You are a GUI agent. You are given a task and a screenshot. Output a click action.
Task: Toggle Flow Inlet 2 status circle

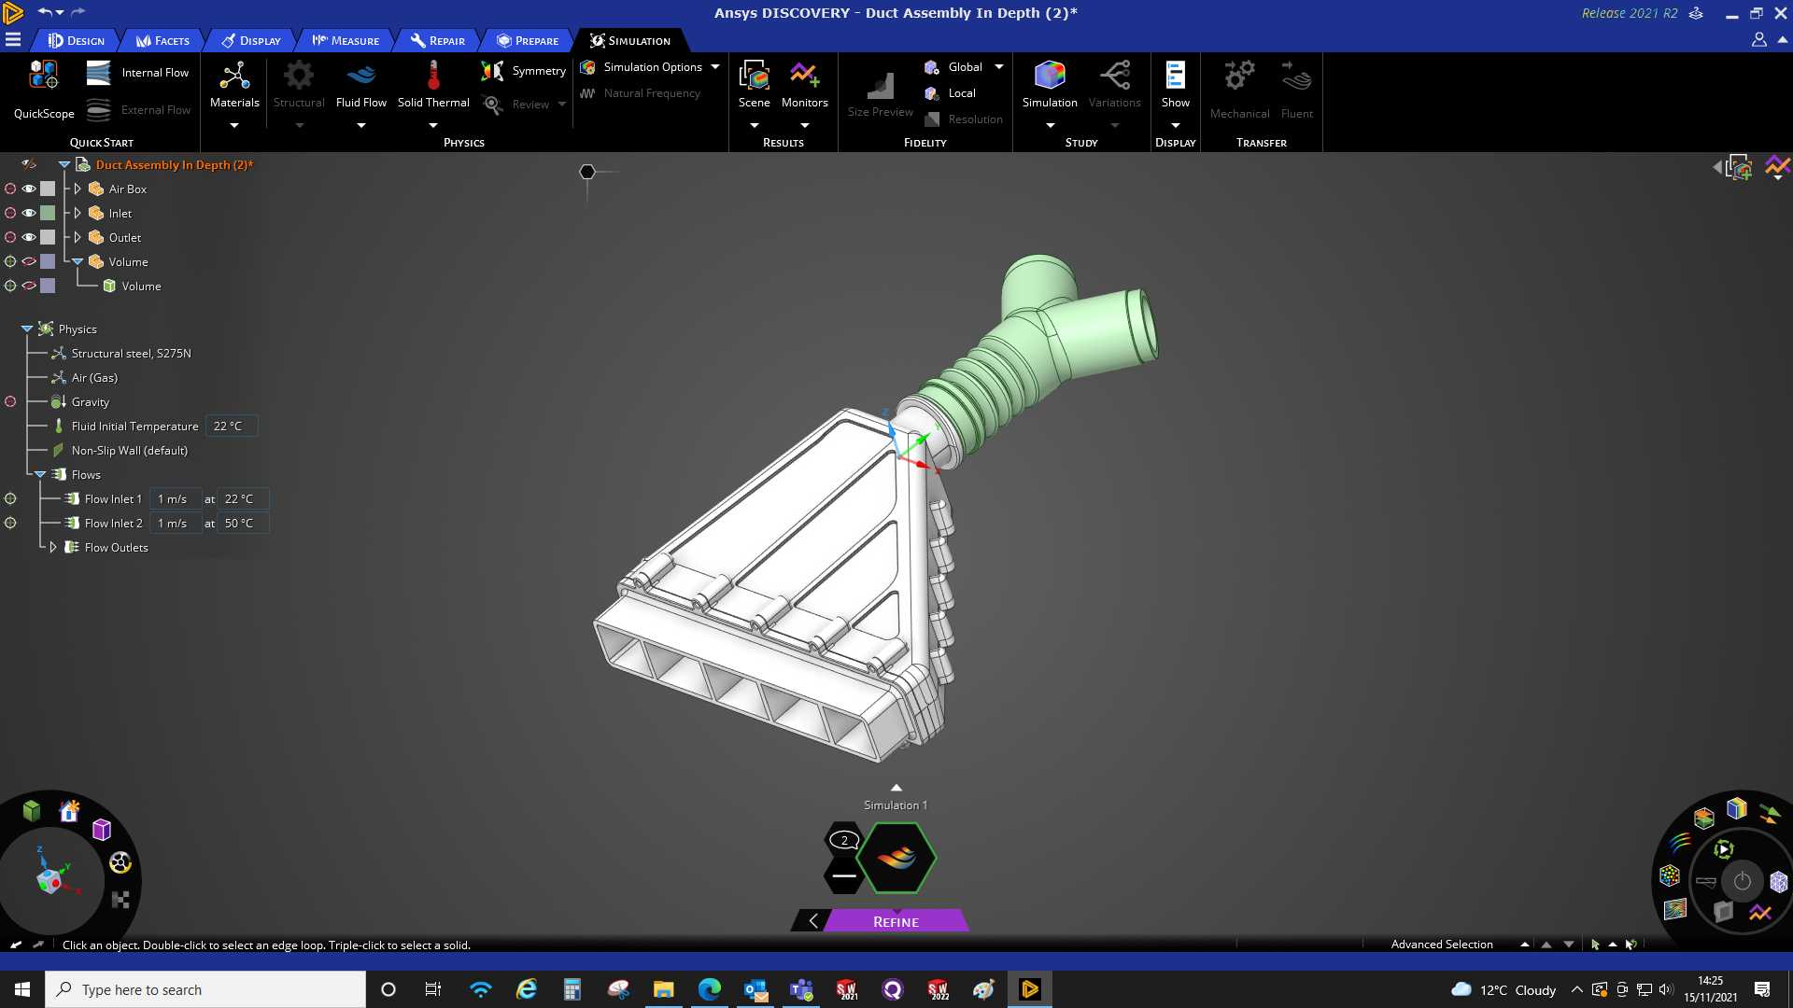tap(10, 523)
